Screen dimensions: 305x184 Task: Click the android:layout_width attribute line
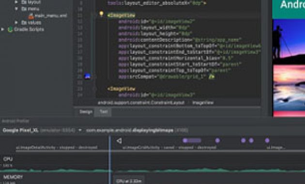point(154,28)
